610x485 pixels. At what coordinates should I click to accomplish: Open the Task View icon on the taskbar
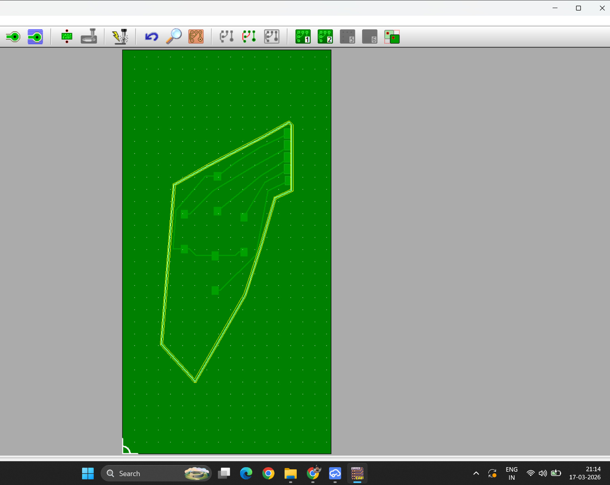click(x=224, y=473)
